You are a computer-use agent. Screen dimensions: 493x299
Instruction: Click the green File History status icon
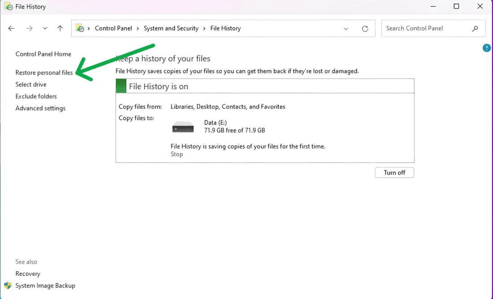[121, 85]
